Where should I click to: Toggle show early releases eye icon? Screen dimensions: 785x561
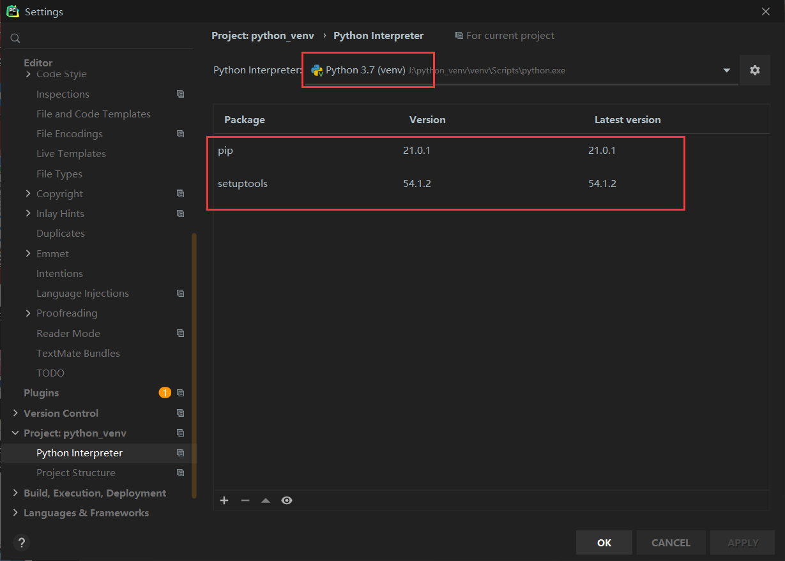[x=287, y=500]
